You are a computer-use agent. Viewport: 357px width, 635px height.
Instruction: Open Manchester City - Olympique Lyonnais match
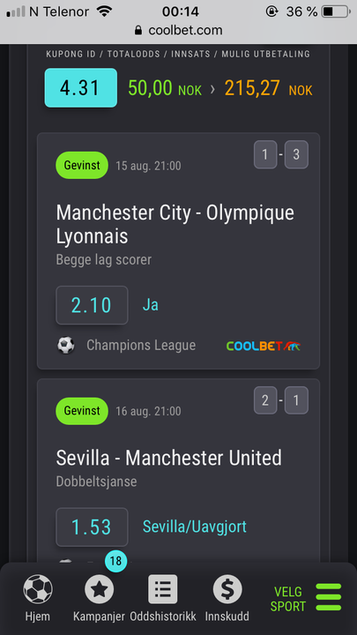(x=175, y=224)
